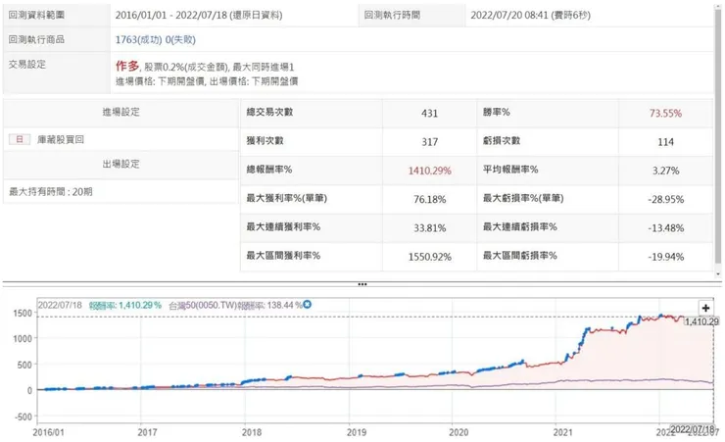
Task: Click the -500 y-axis label
Action: point(24,417)
